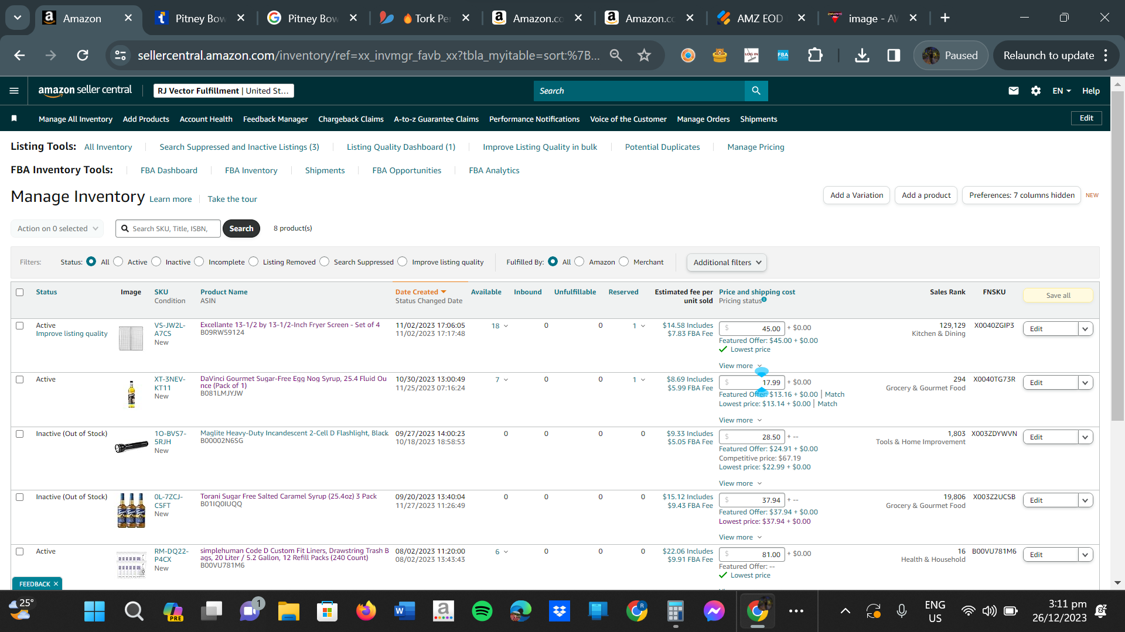Open Manage Orders in the nav bar
This screenshot has width=1125, height=632.
pos(703,119)
